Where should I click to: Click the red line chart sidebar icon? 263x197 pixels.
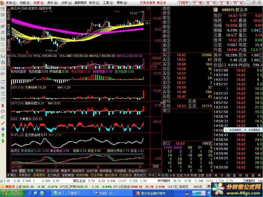[3, 21]
